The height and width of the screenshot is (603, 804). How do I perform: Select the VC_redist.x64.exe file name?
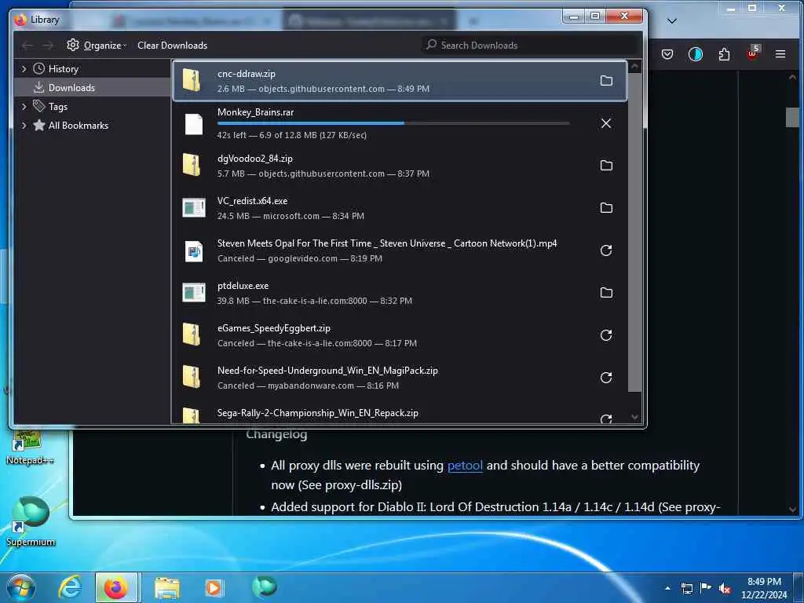pyautogui.click(x=252, y=201)
